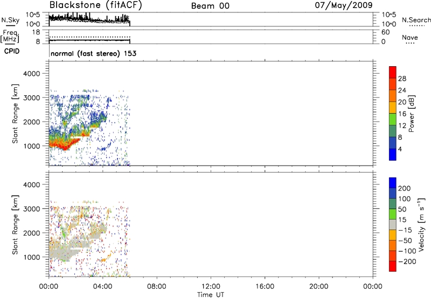The image size is (431, 298).
Task: Select the Slant Range label of power panel
Action: [15, 113]
